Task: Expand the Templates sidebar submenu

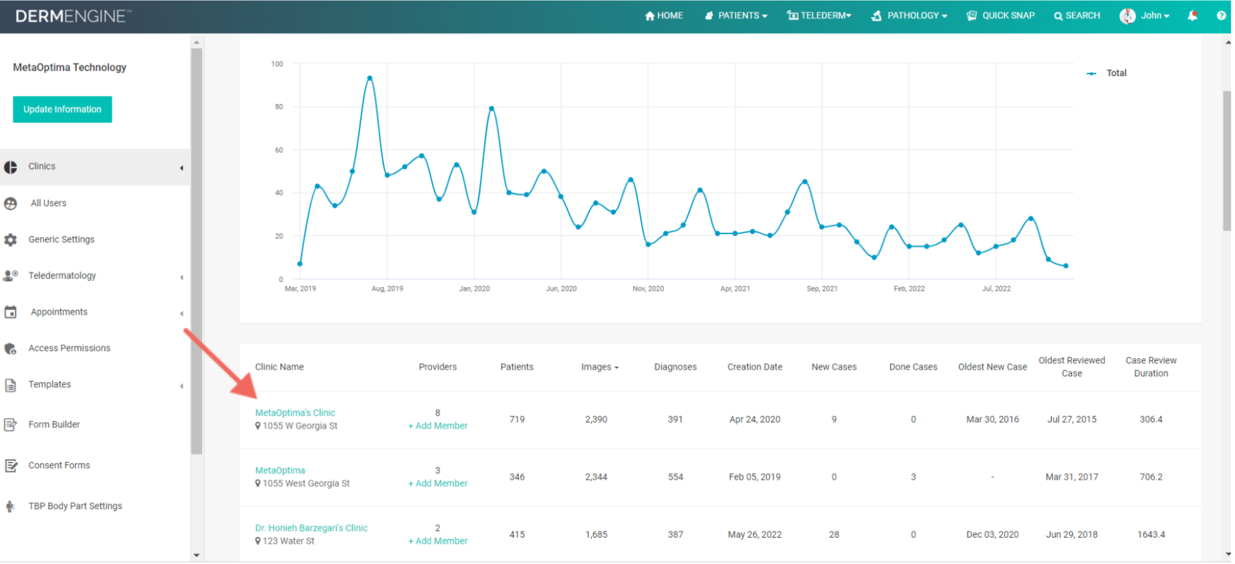Action: (x=182, y=387)
